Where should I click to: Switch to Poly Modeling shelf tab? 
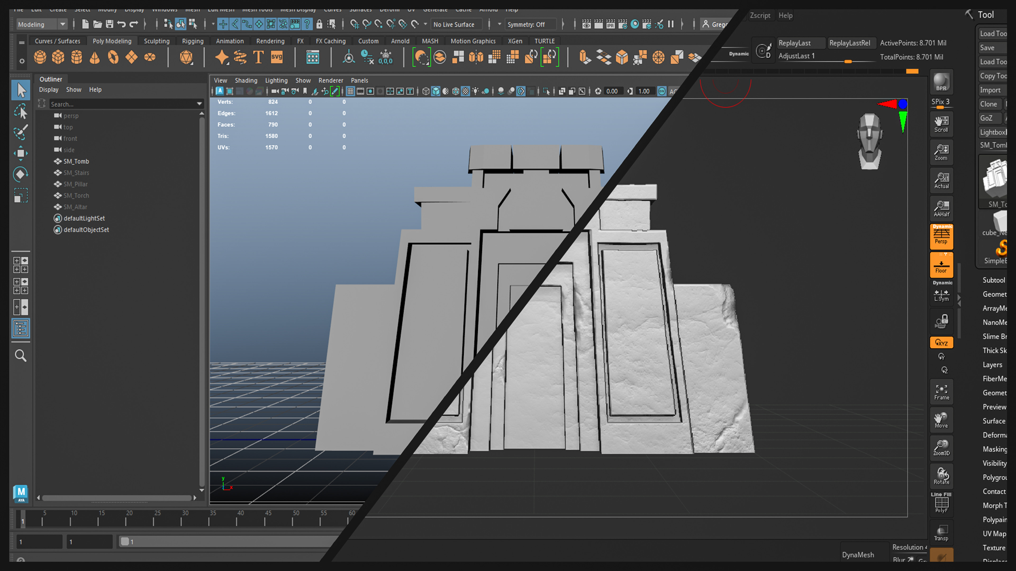point(112,41)
